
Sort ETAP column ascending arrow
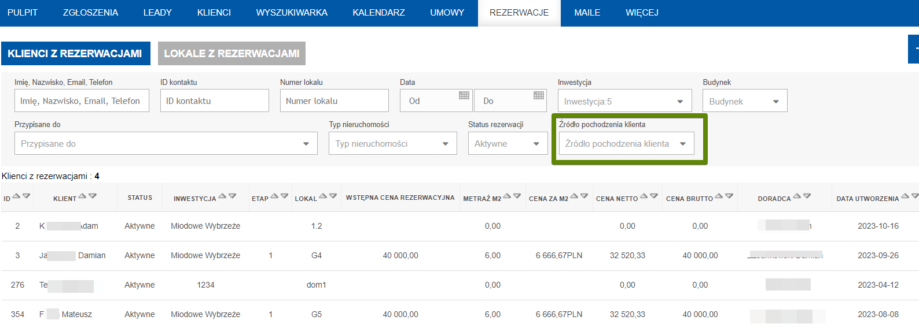pos(274,196)
